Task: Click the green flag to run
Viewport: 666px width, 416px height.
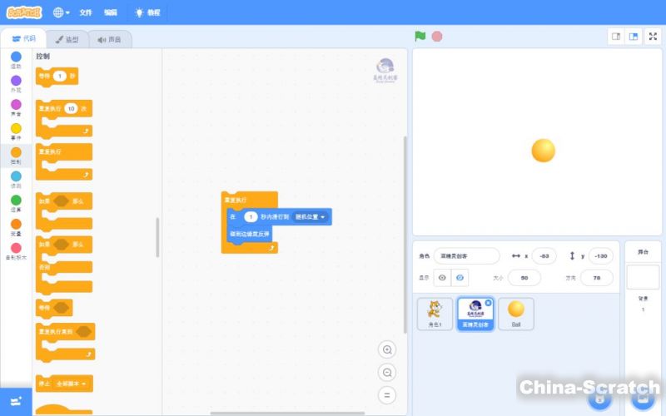Action: click(x=420, y=37)
